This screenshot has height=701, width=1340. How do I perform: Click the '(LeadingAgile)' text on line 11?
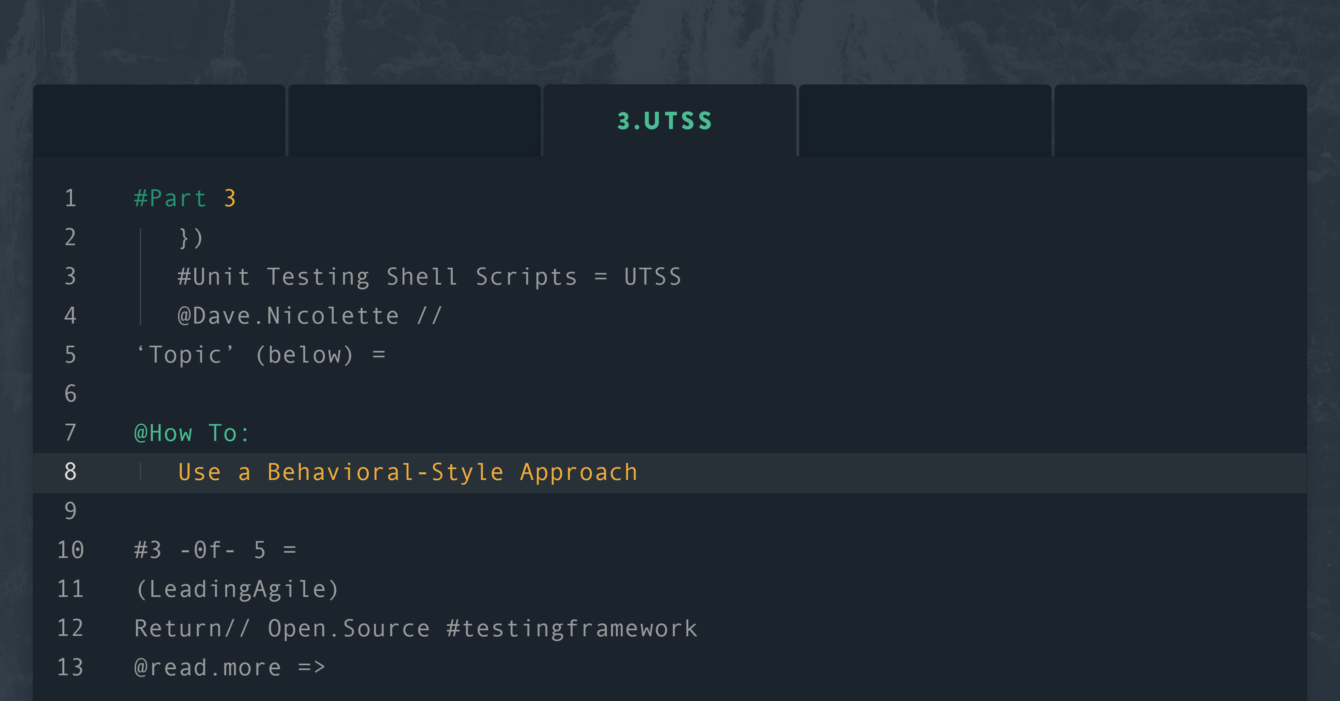237,589
